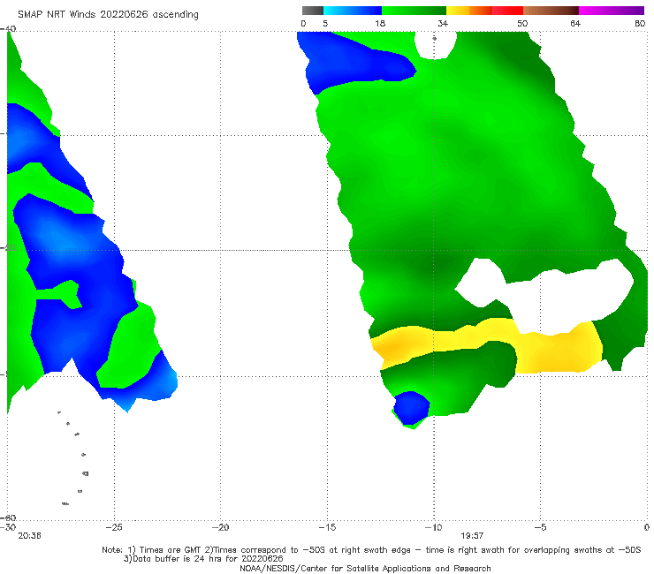Screen dimensions: 654x574
Task: Click the gray segment of the color scale
Action: 312,11
